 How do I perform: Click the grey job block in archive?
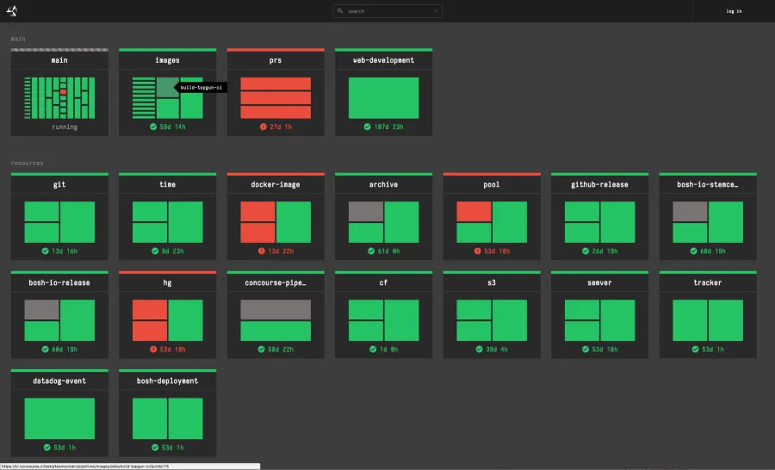coord(365,212)
